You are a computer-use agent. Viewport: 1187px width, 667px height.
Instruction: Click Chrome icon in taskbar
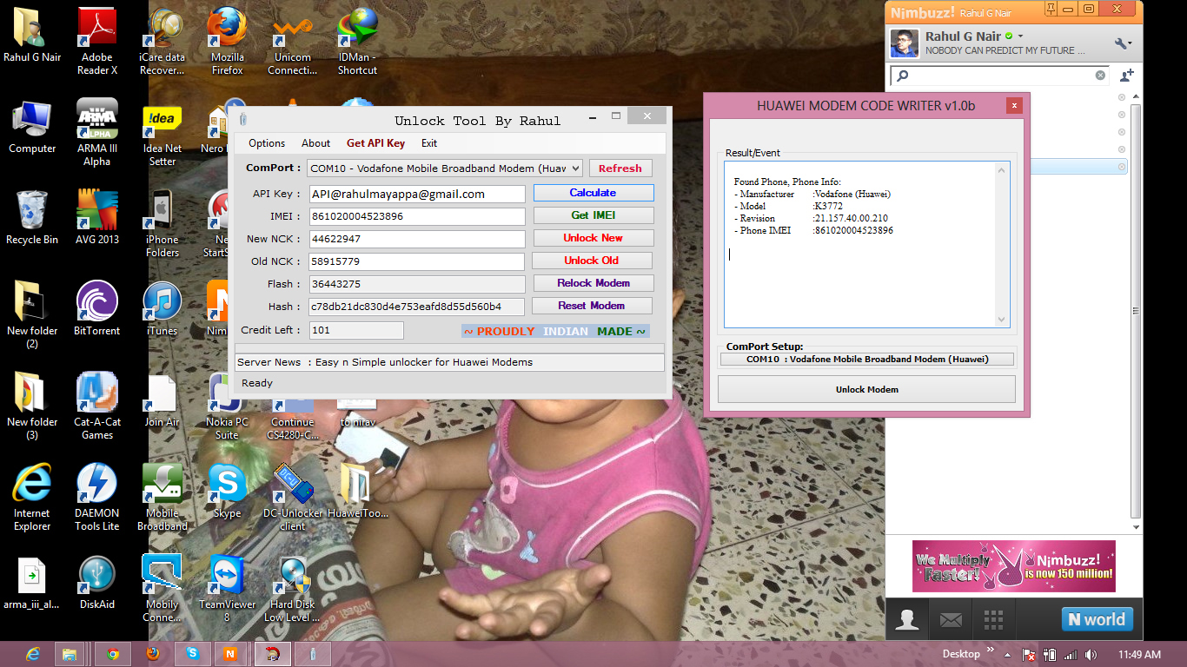[113, 654]
